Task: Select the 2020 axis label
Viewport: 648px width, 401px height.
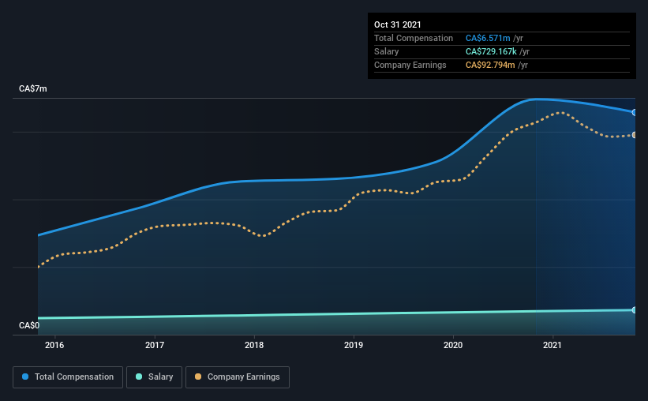Action: click(x=453, y=345)
